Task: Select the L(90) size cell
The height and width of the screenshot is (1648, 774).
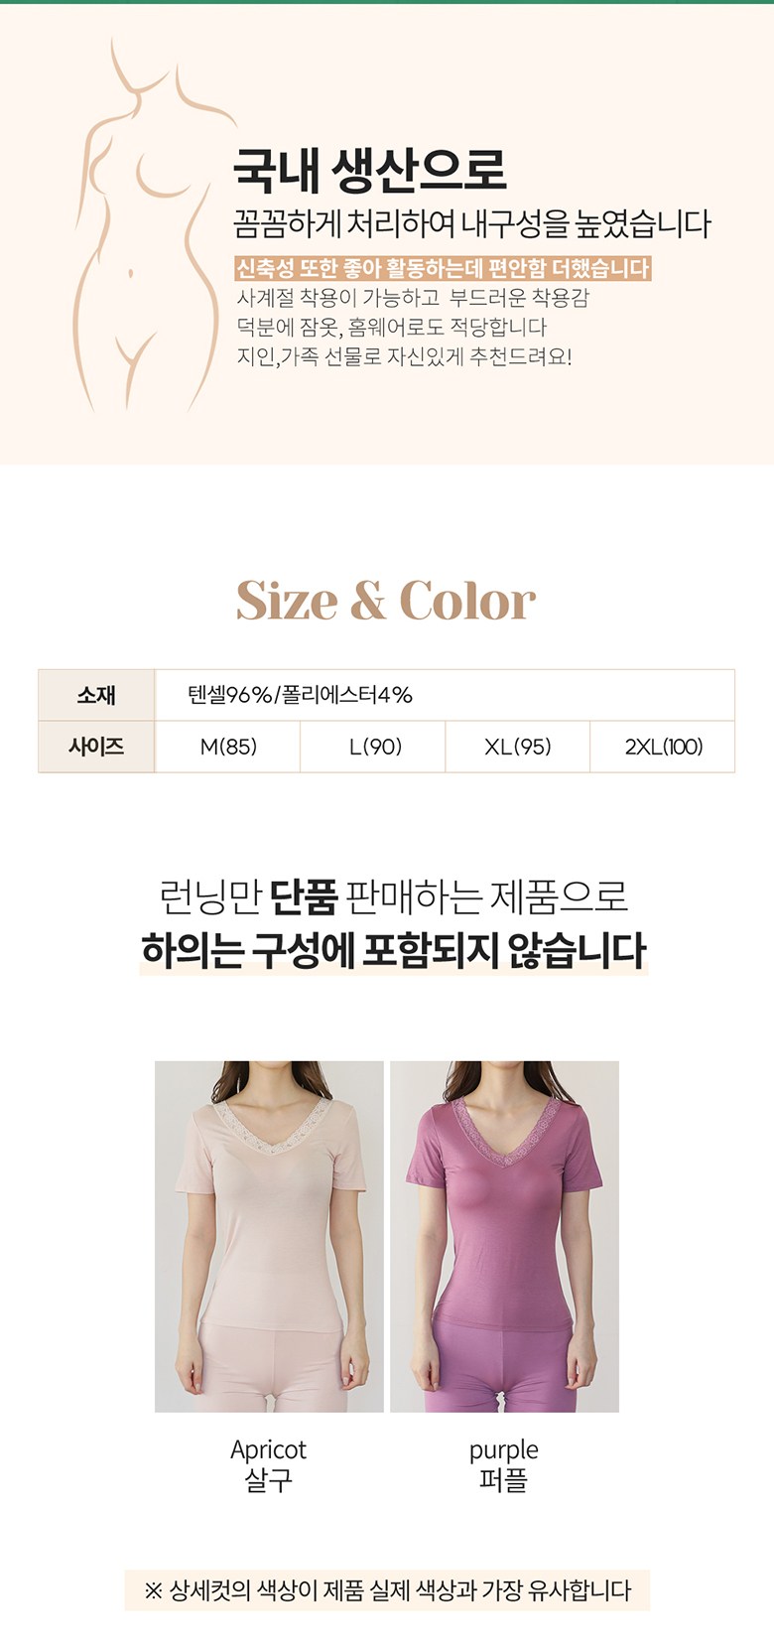Action: [x=373, y=747]
